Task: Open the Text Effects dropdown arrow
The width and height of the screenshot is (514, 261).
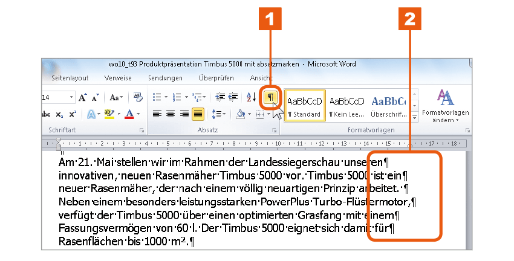Action: coord(99,114)
